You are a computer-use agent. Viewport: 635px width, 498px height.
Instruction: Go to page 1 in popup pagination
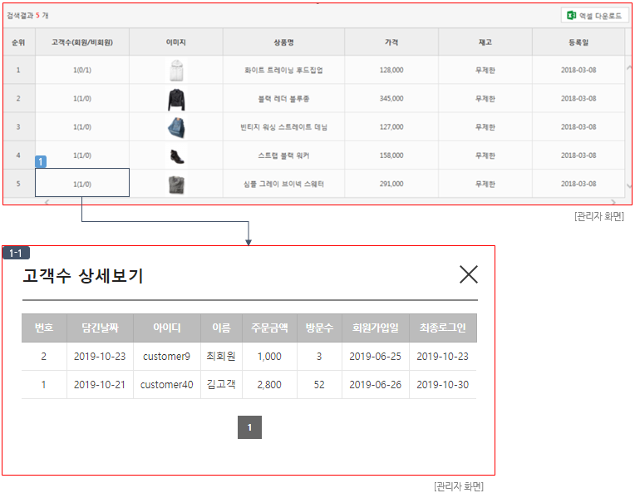pyautogui.click(x=249, y=428)
